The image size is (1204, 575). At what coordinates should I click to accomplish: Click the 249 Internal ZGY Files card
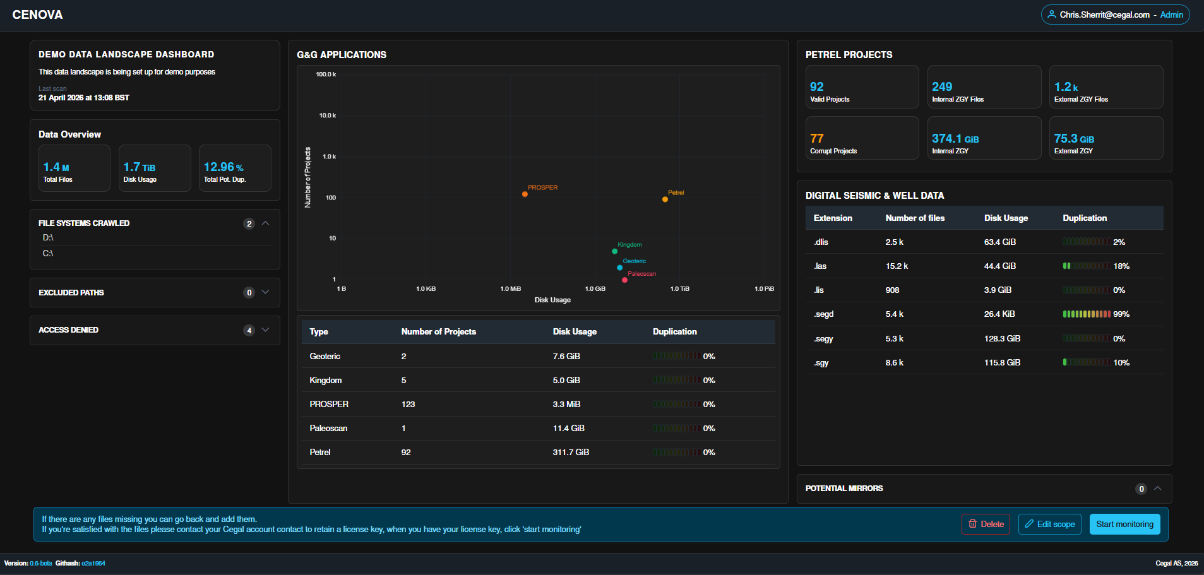984,87
